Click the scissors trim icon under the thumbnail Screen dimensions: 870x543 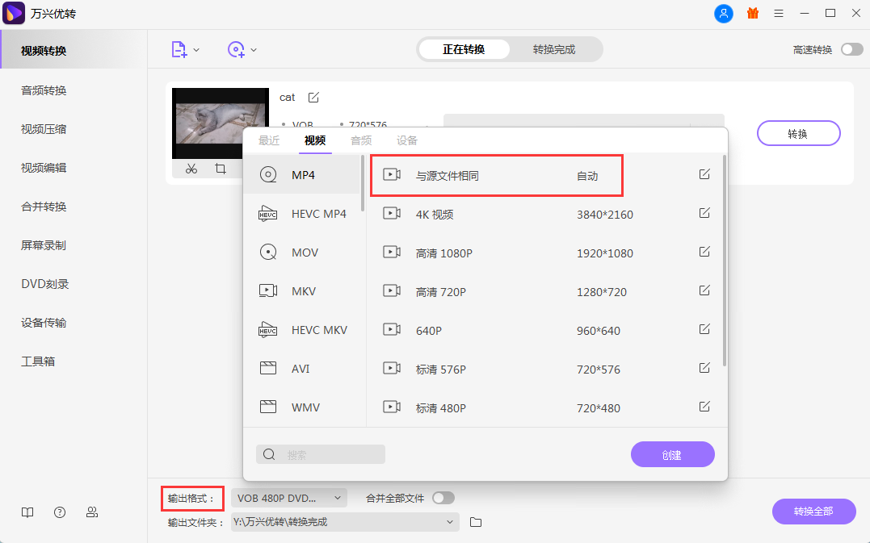[191, 169]
